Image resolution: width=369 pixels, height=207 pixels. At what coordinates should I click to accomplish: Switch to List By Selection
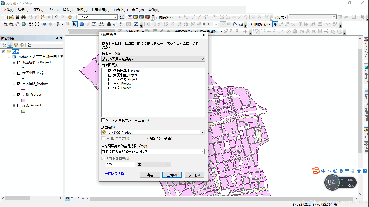coord(22,45)
